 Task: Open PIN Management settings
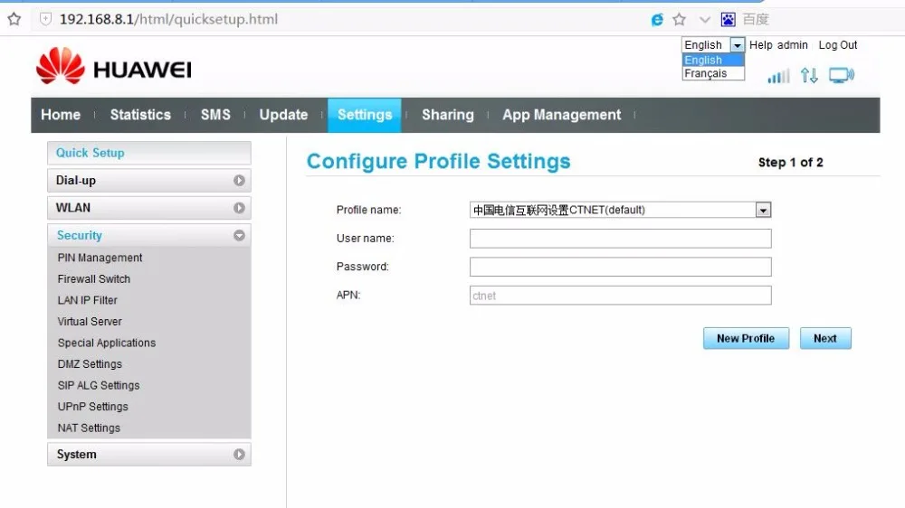click(100, 258)
